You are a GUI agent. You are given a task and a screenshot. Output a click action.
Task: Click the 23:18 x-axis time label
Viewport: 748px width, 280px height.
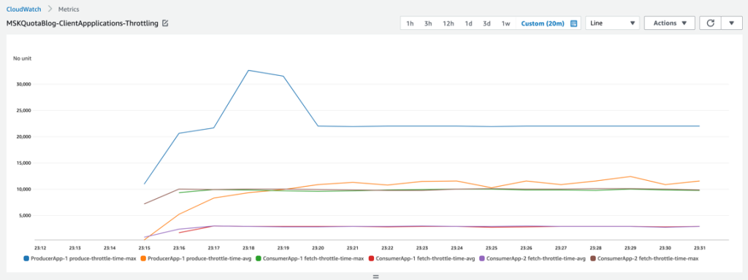tap(248, 248)
